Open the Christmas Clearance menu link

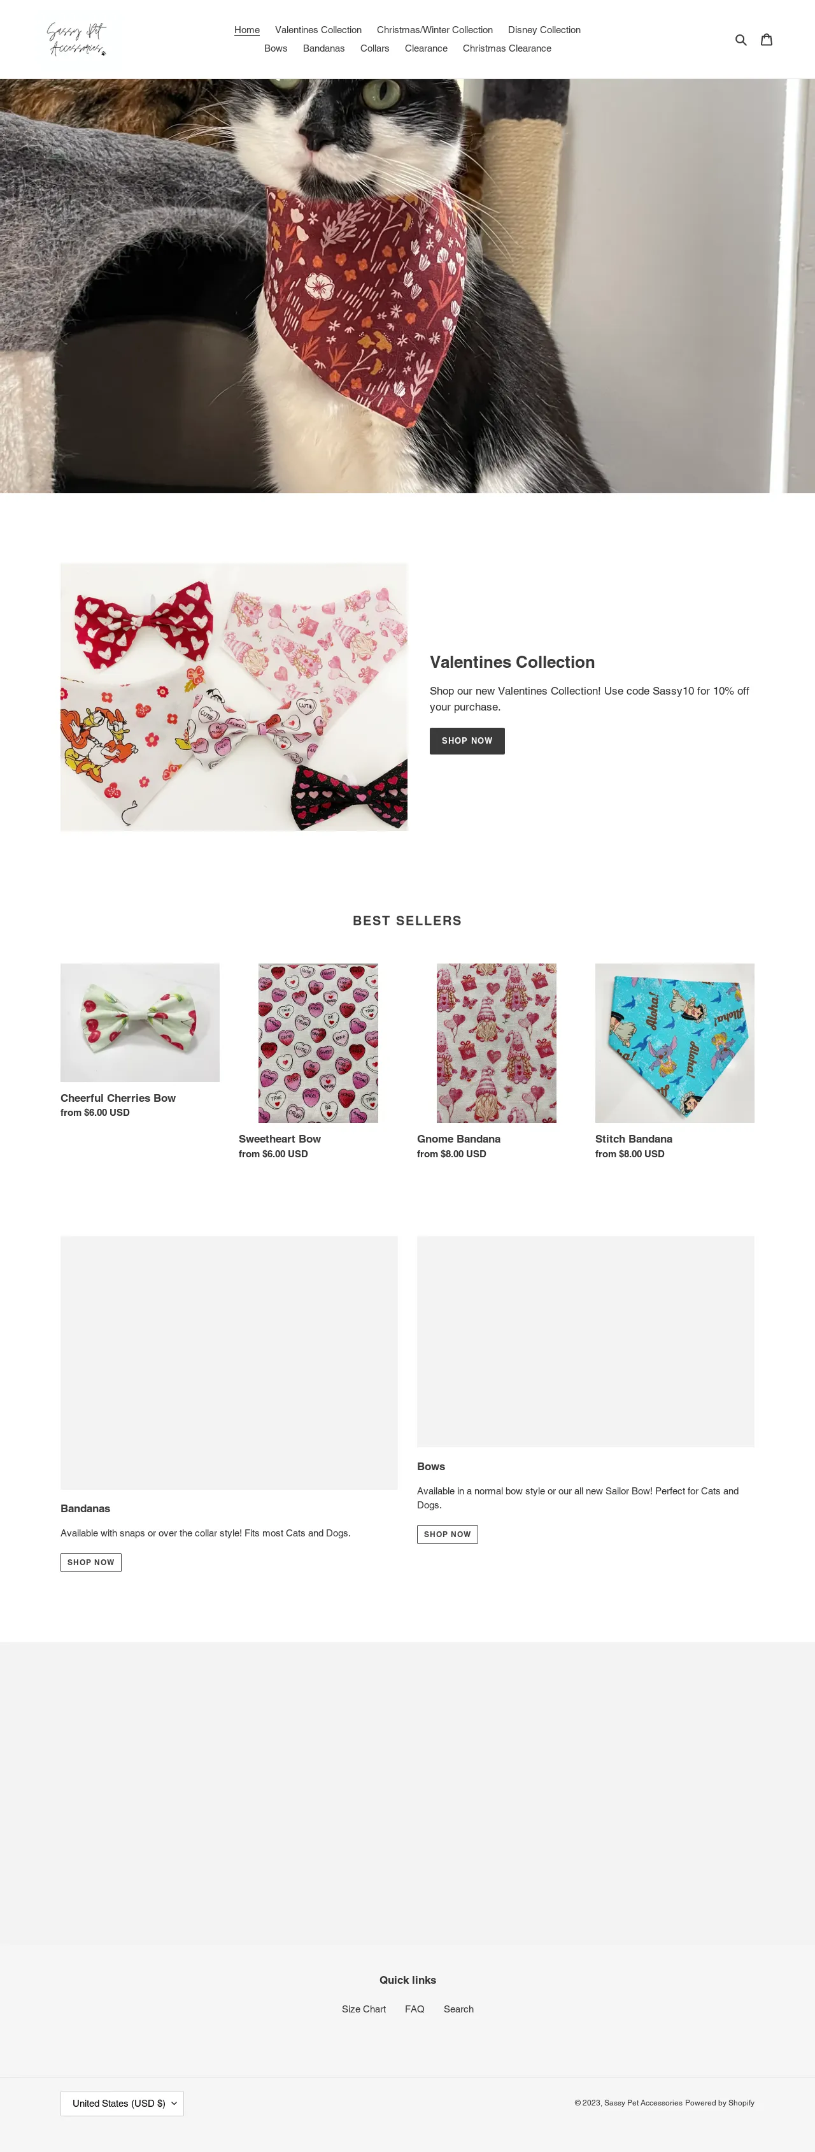pos(507,48)
